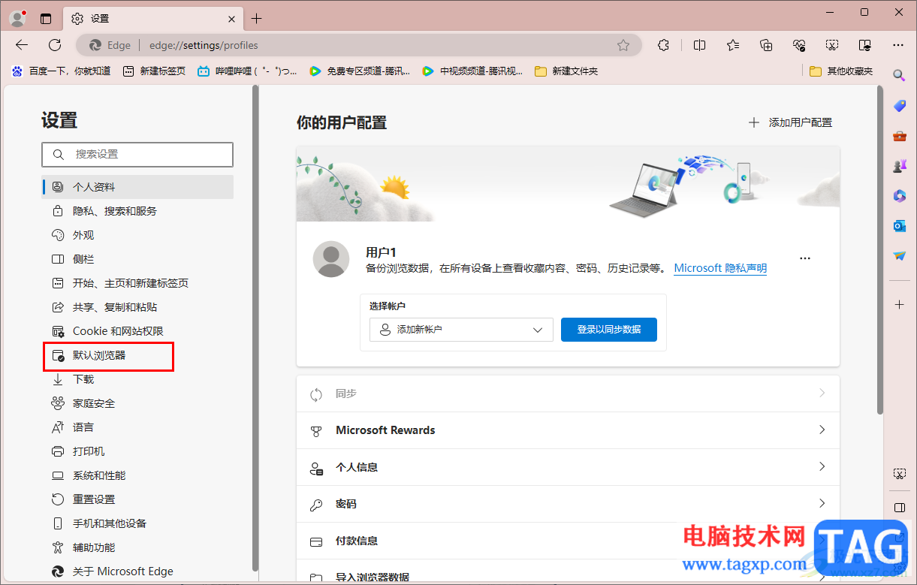Expand the 添加新帐户 account dropdown
This screenshot has width=917, height=585.
[462, 330]
